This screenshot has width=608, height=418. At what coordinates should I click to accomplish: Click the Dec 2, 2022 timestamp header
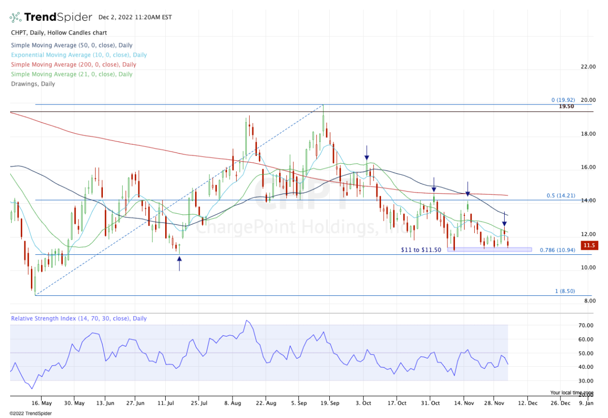135,17
